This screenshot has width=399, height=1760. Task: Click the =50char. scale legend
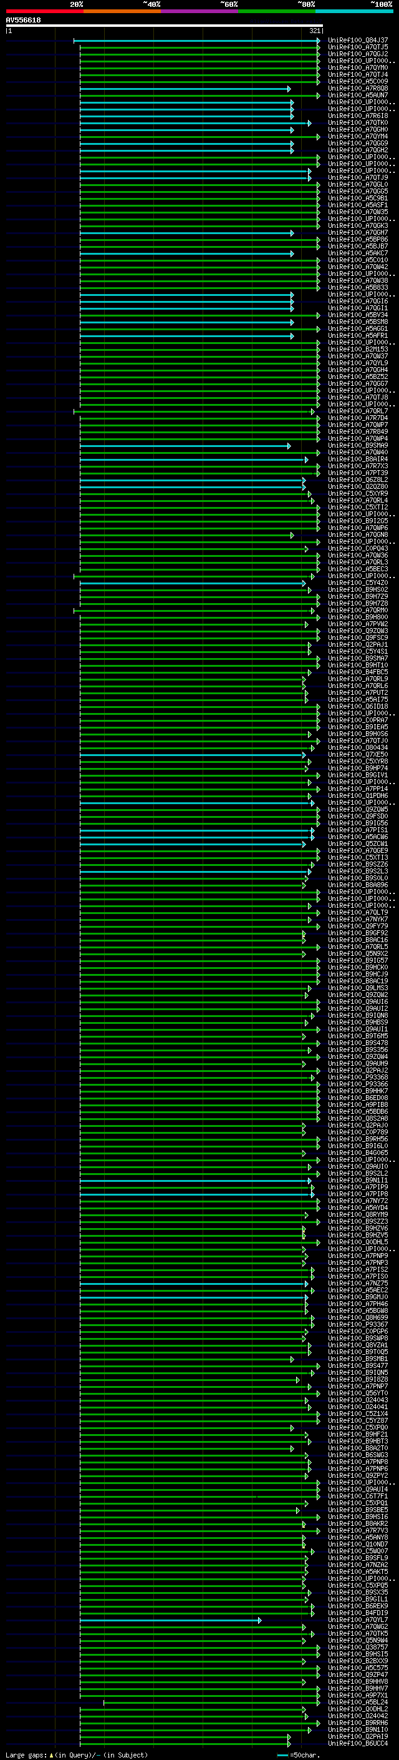(299, 1754)
